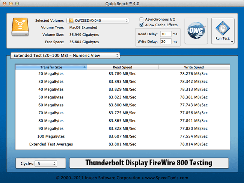This screenshot has width=244, height=183.
Task: Click the Run Test stopwatch icon
Action: click(223, 28)
